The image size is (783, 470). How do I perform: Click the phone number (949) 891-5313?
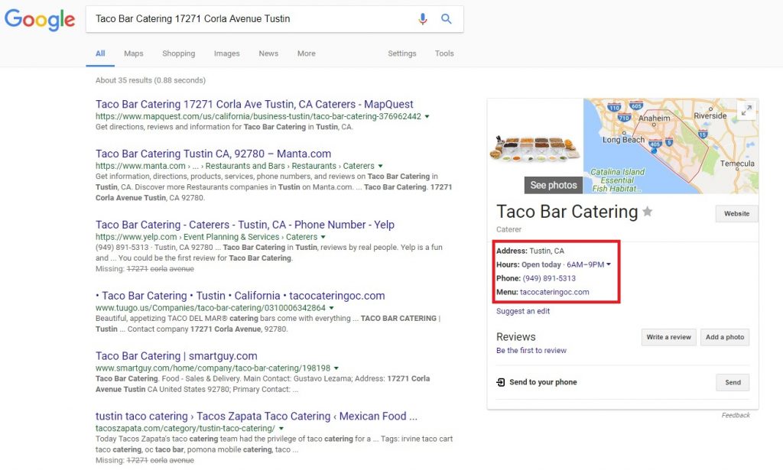pos(549,278)
